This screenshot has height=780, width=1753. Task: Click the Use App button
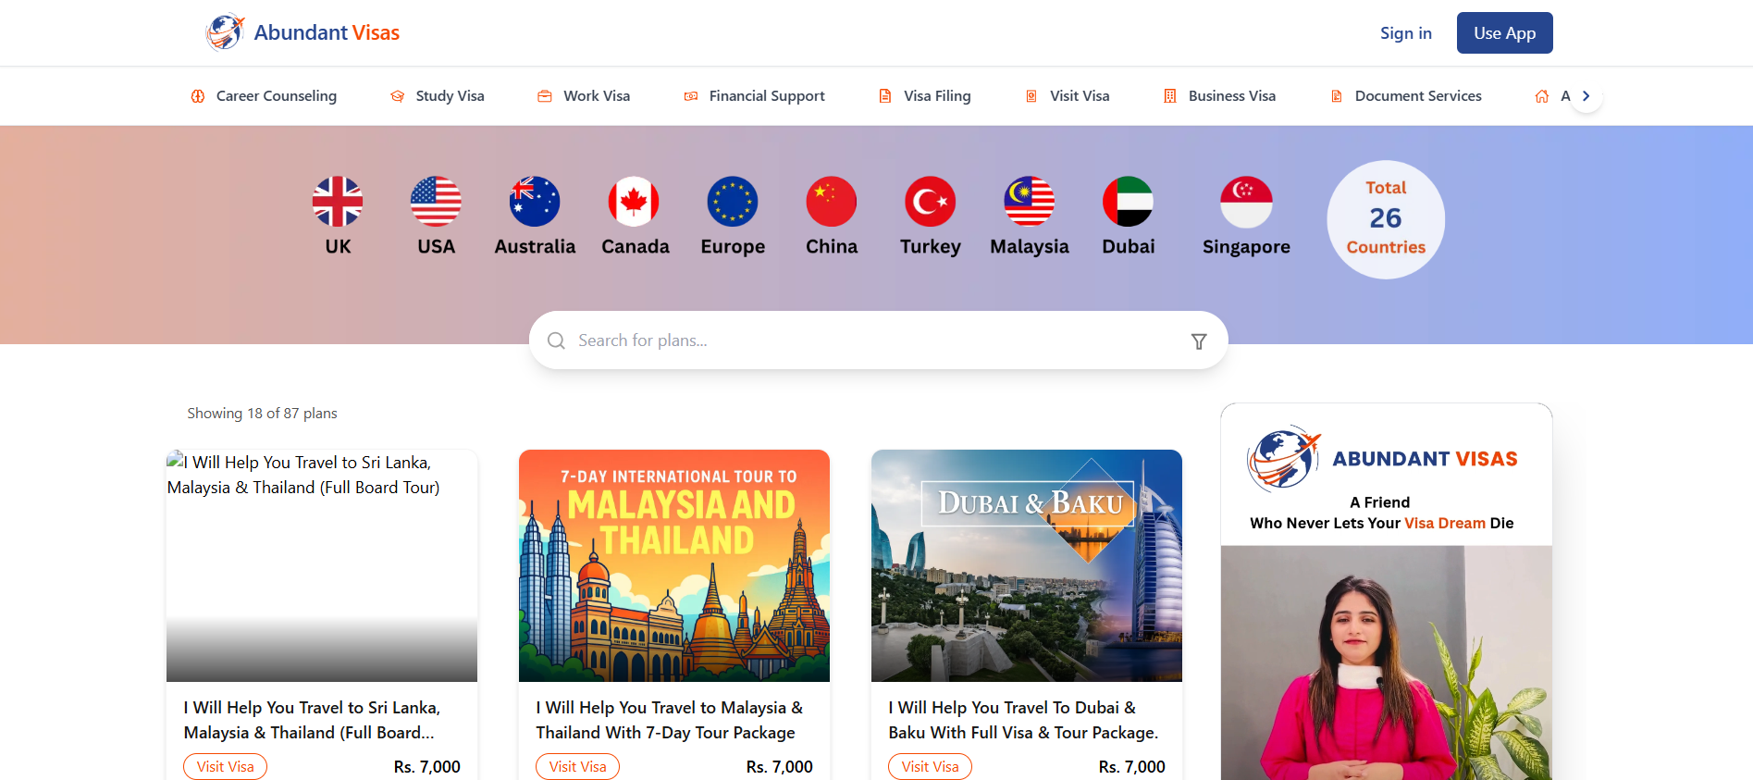pos(1504,33)
